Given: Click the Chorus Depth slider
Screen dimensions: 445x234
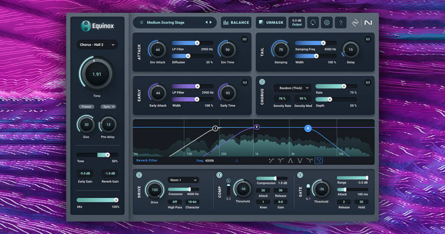Looking at the screenshot, I should coord(336,100).
